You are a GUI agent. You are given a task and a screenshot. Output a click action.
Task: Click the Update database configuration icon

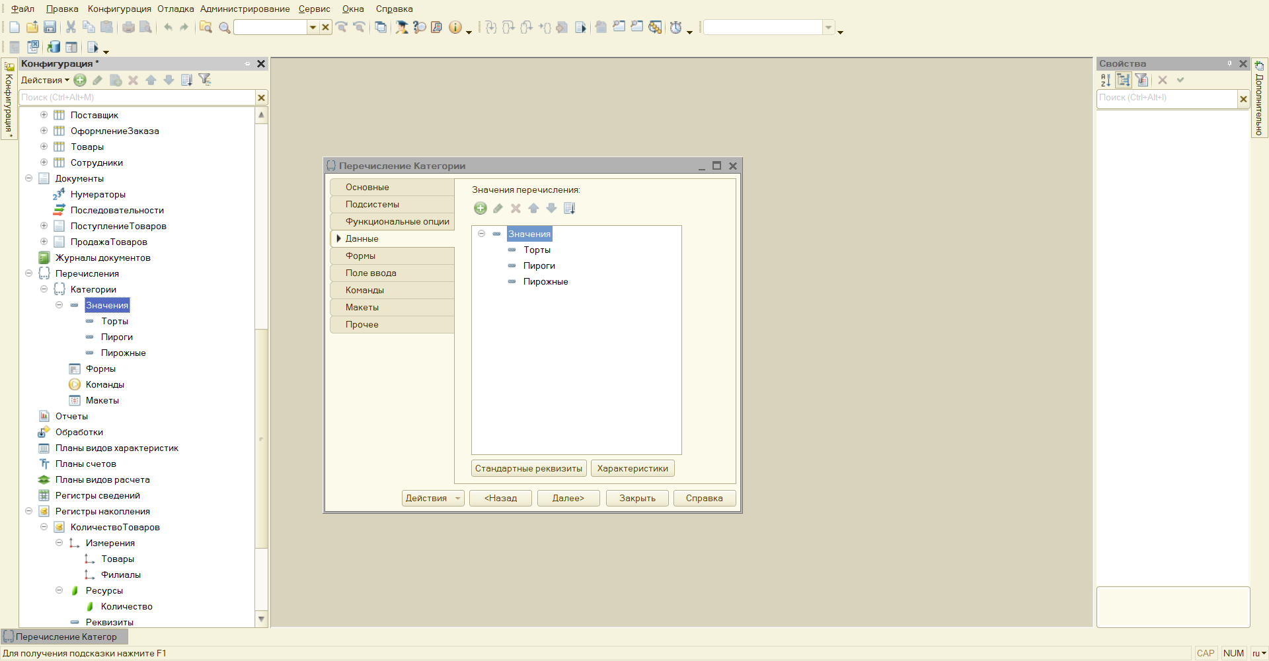pos(54,47)
